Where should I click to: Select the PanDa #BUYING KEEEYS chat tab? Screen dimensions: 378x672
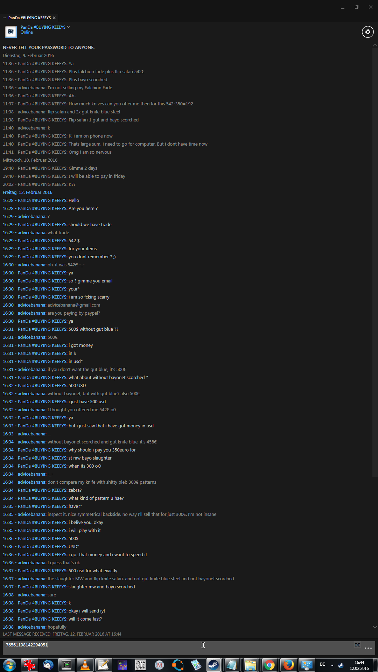[29, 18]
